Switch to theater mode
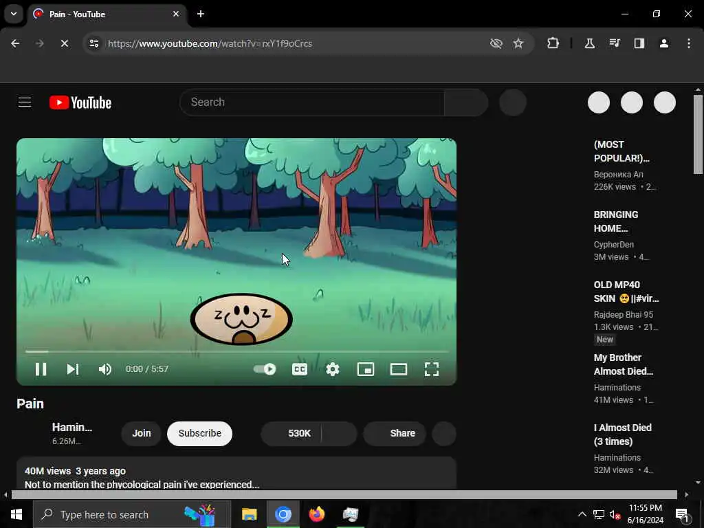The width and height of the screenshot is (704, 528). (x=399, y=369)
